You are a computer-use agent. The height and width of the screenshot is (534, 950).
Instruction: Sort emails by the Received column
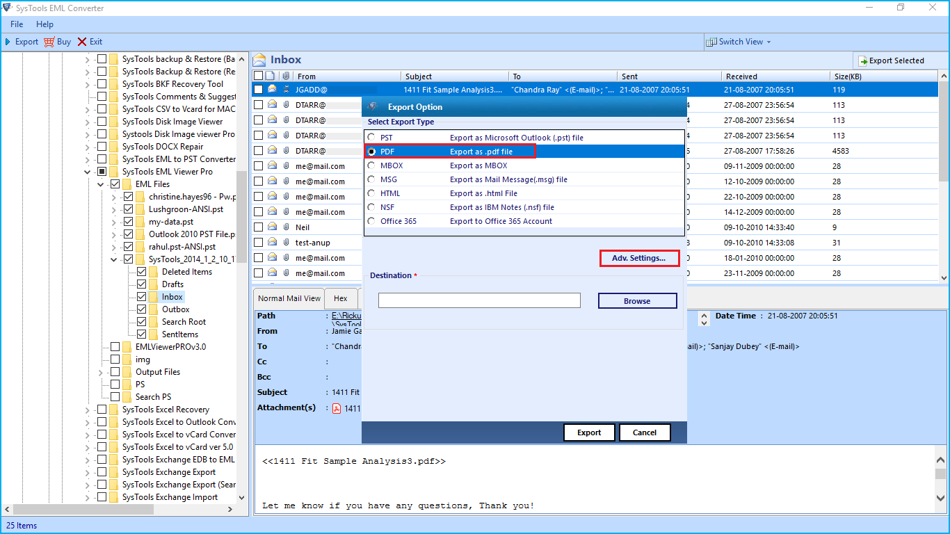(775, 76)
